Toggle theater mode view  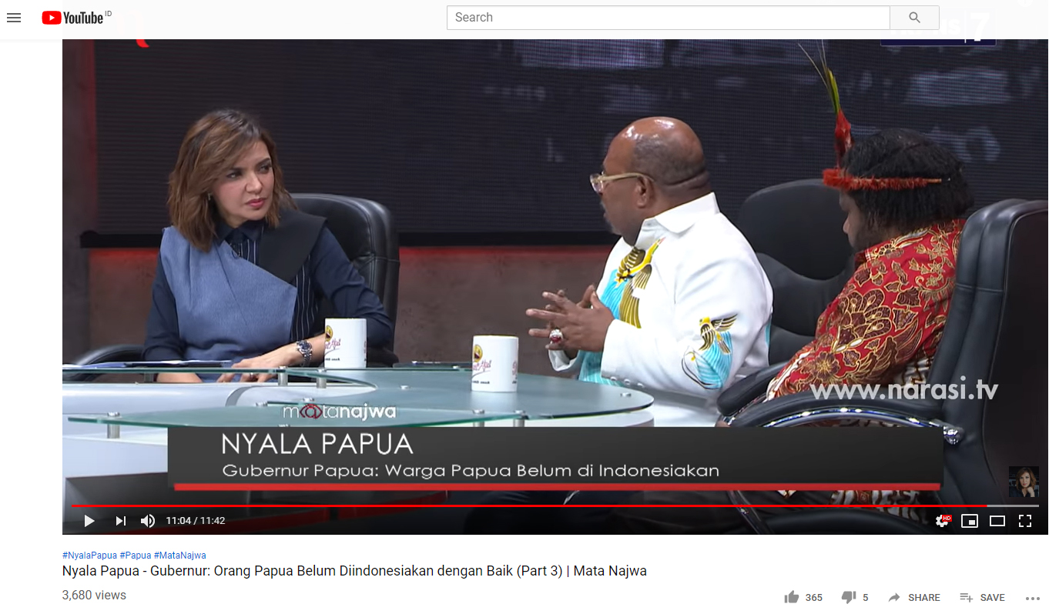point(997,521)
